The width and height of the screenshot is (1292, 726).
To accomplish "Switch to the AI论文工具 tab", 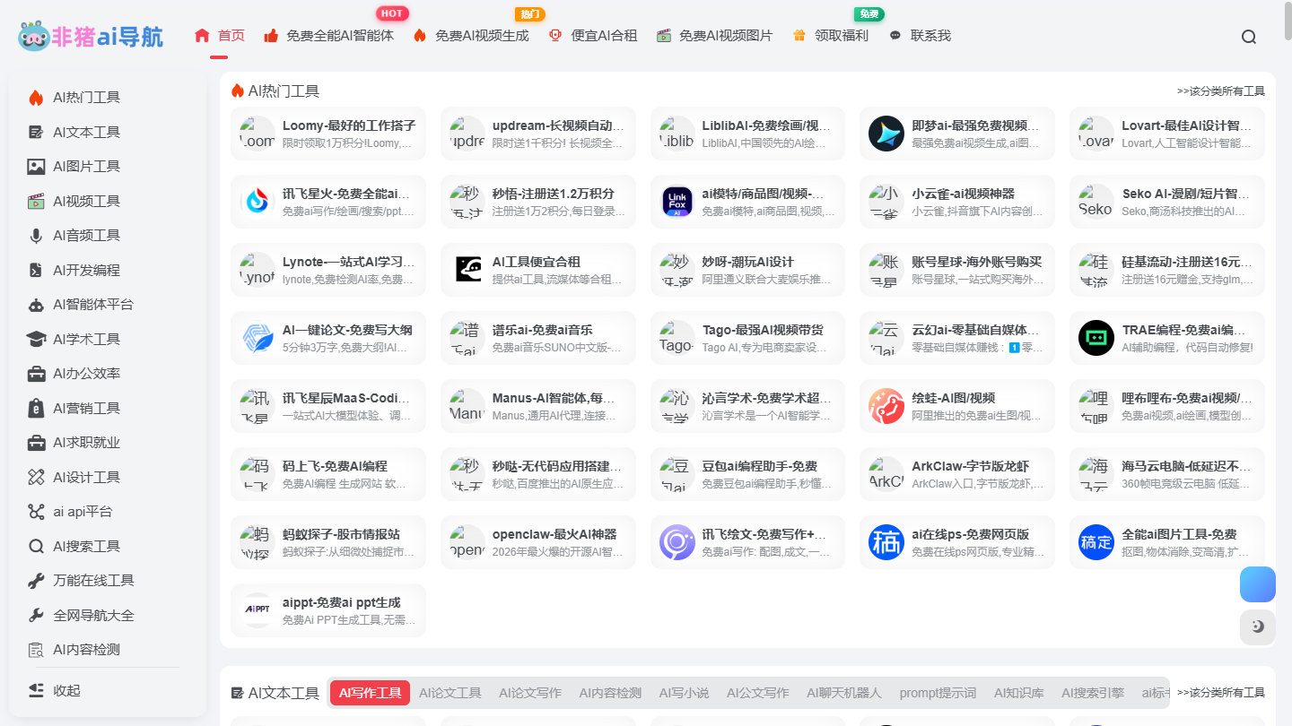I will 450,693.
